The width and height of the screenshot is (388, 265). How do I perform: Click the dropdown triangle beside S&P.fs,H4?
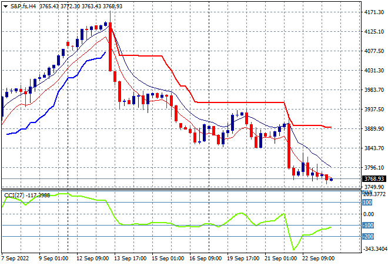pyautogui.click(x=5, y=6)
